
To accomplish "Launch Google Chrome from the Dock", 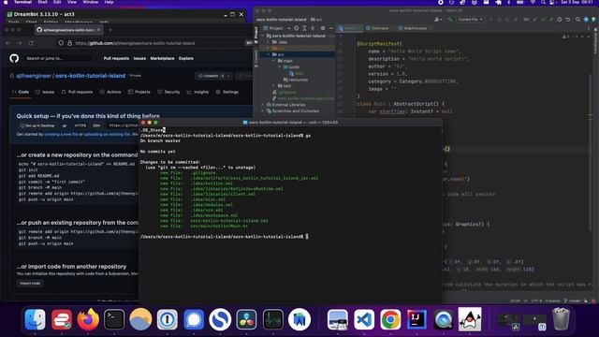I will (390, 319).
